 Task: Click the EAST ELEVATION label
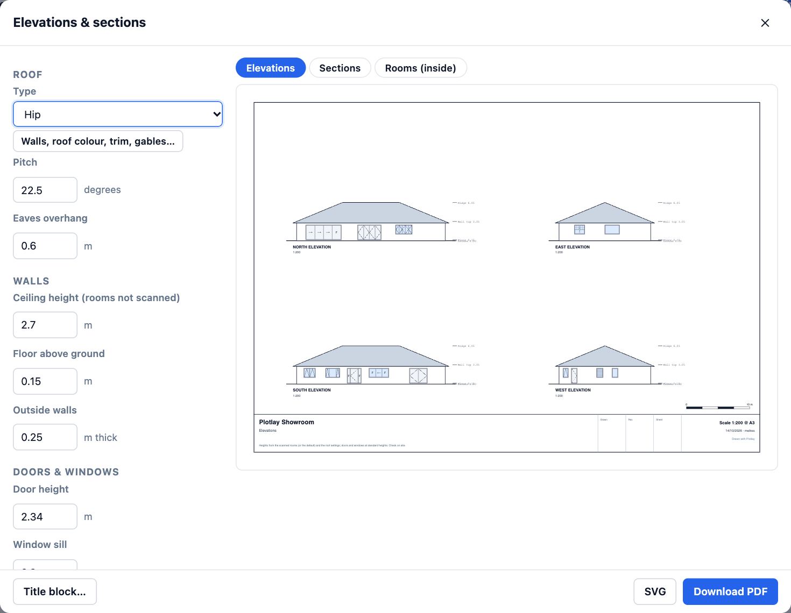(x=573, y=247)
